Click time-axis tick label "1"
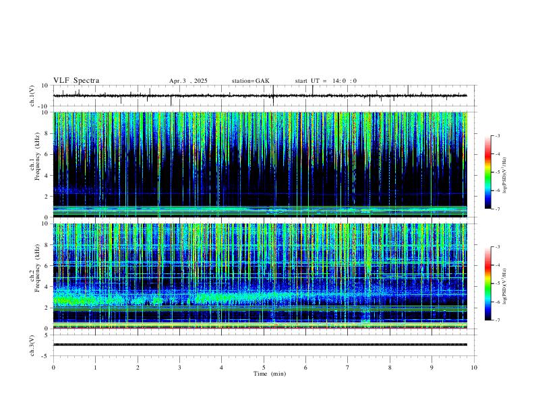The image size is (534, 412). [x=95, y=368]
